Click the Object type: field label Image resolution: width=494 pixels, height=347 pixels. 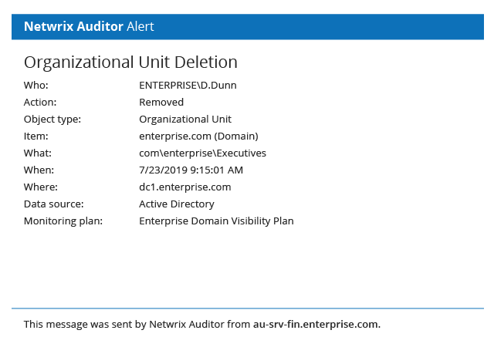52,119
